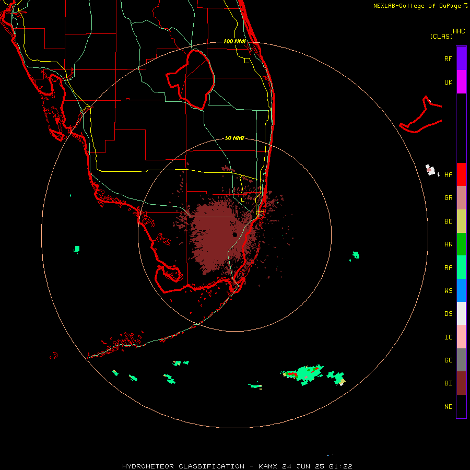Screen dimensions: 470x470
Task: Click the ND legend label
Action: [x=448, y=407]
